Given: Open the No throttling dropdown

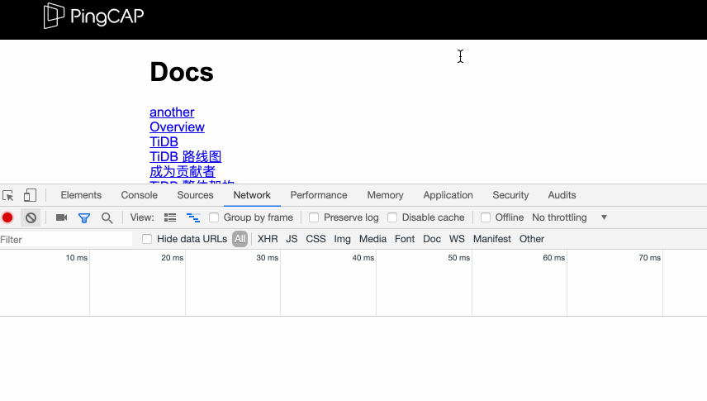Looking at the screenshot, I should point(569,217).
